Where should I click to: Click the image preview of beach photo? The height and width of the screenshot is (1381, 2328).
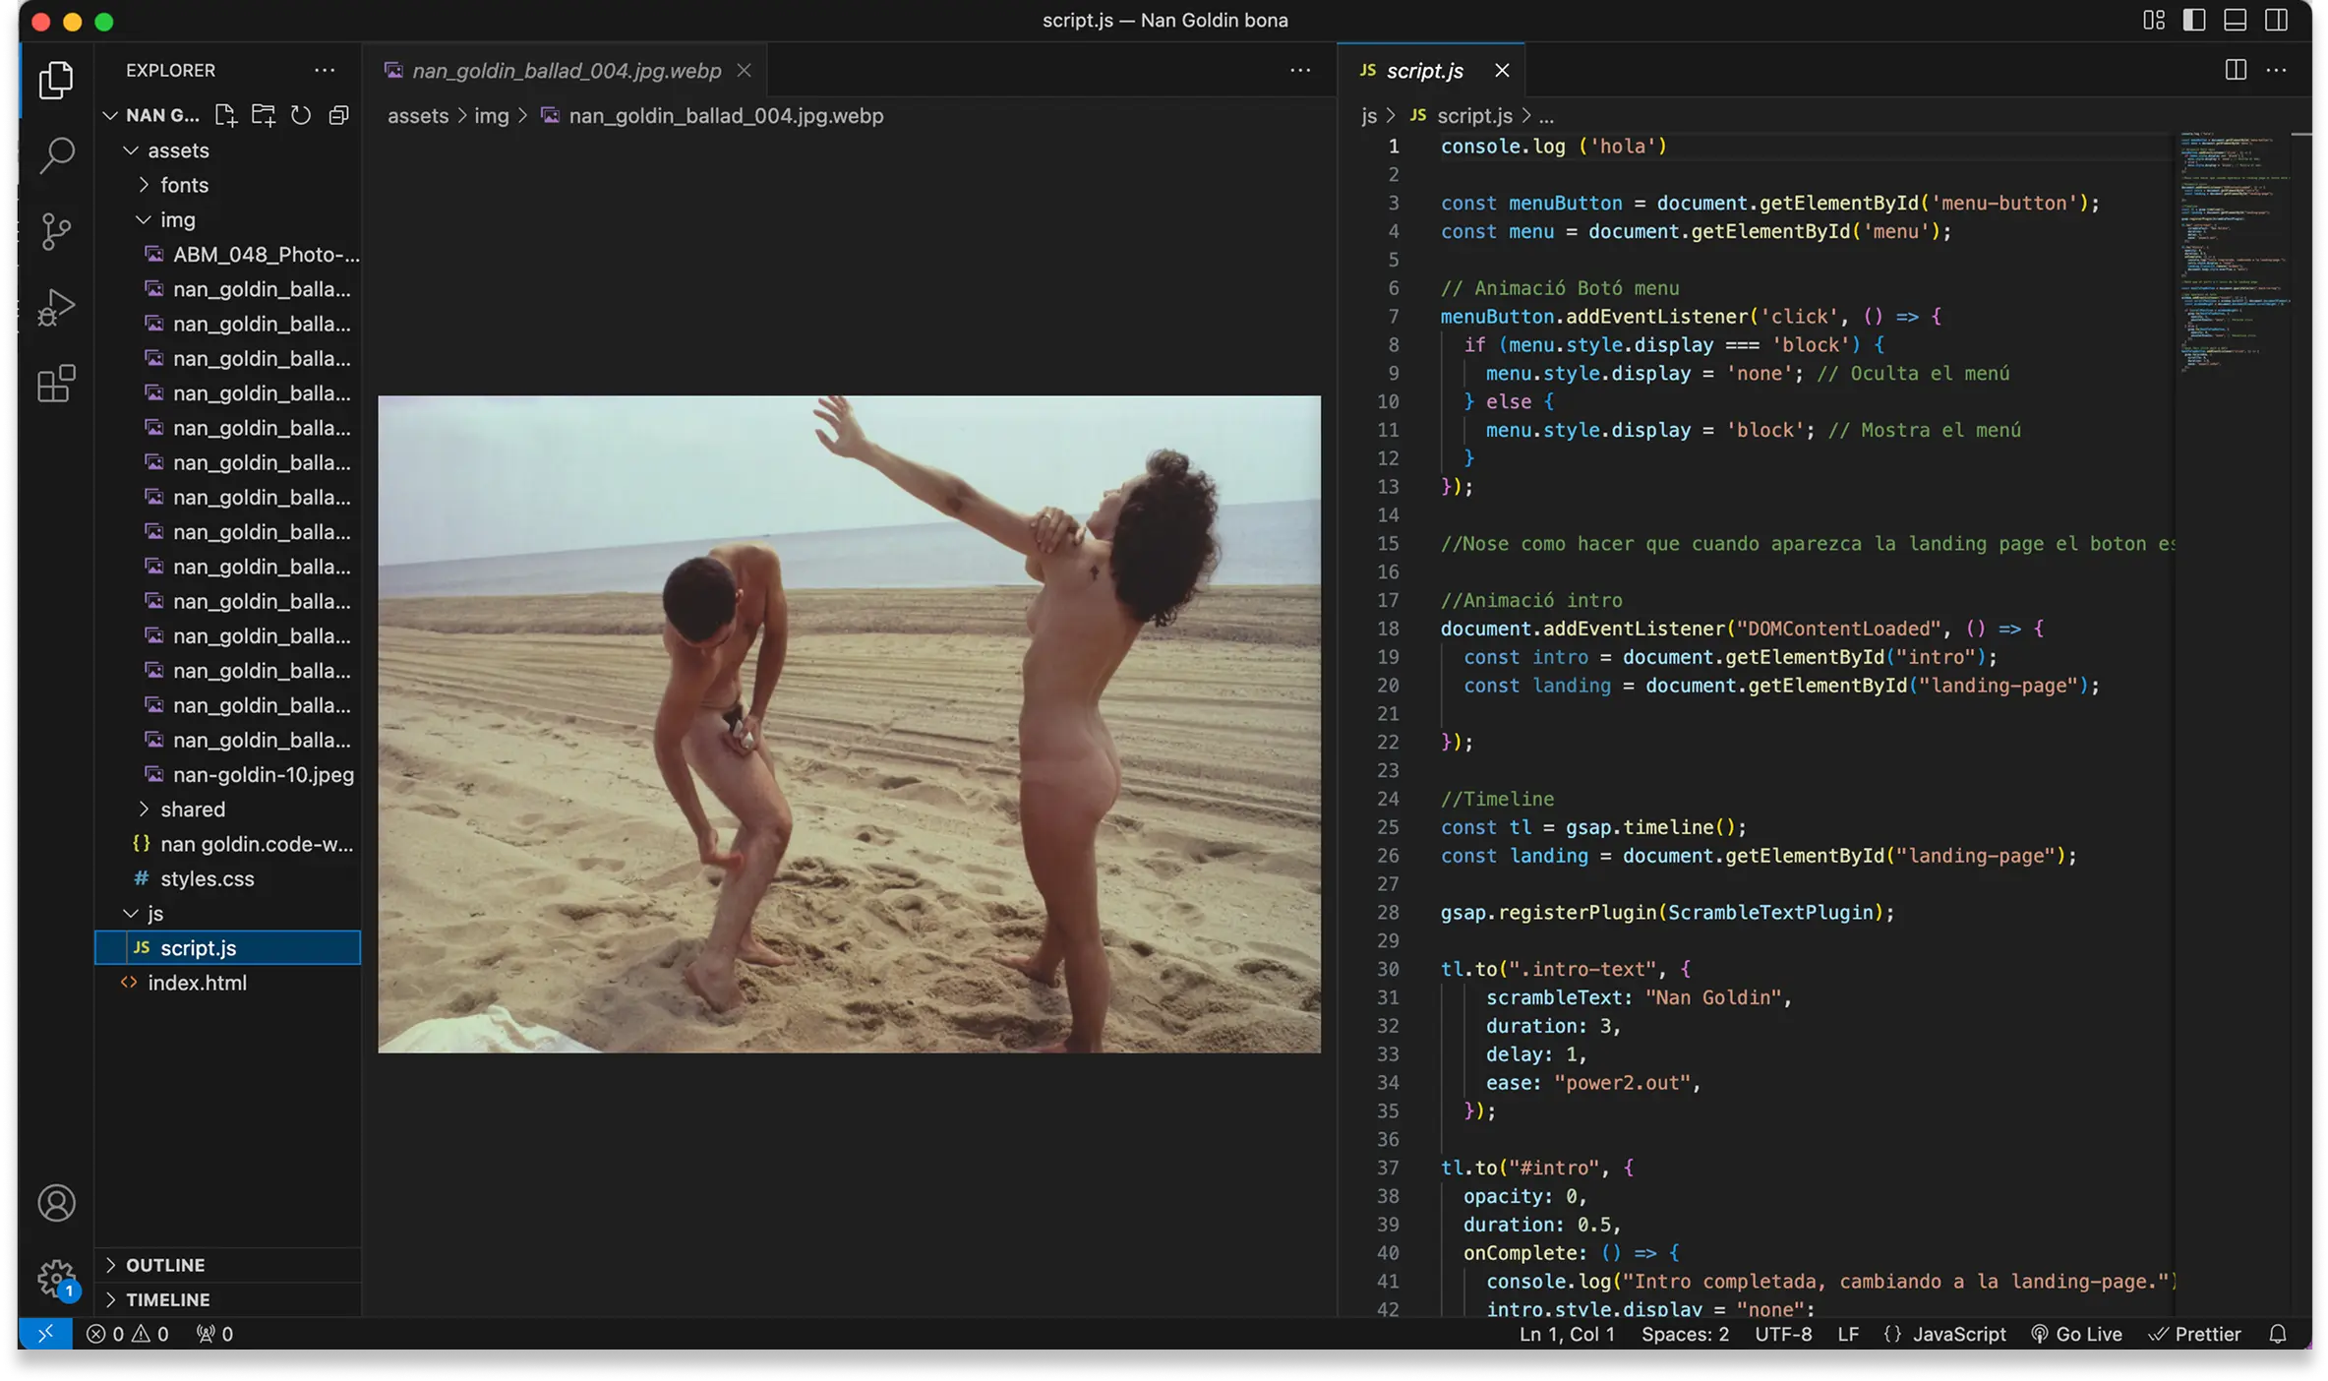pos(849,724)
